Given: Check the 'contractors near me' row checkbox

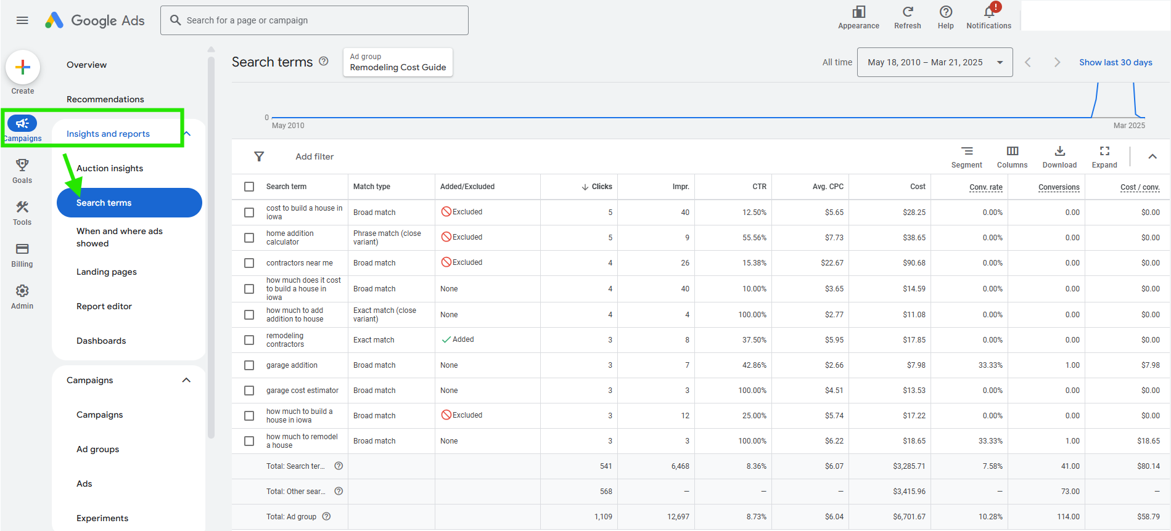Looking at the screenshot, I should coord(249,263).
